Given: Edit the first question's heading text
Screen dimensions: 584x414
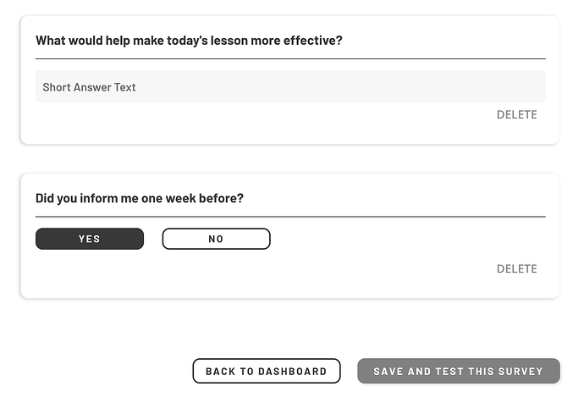Looking at the screenshot, I should [x=189, y=40].
